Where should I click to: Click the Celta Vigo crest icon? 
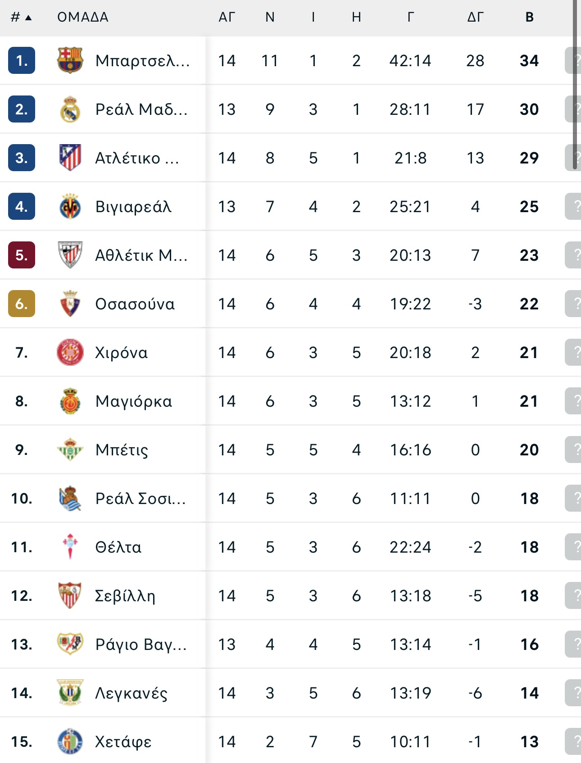(70, 547)
